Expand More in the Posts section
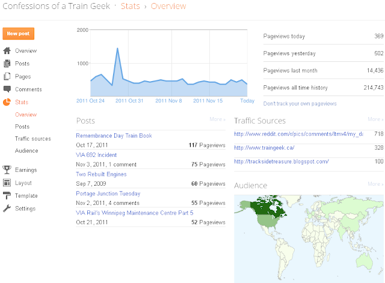The width and height of the screenshot is (385, 283). 217,120
